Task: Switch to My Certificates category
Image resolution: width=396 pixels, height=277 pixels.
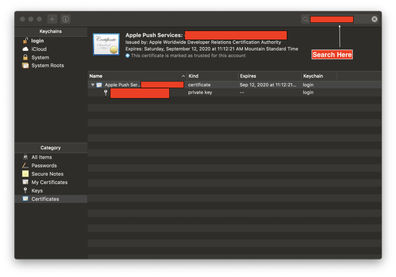Action: (49, 182)
